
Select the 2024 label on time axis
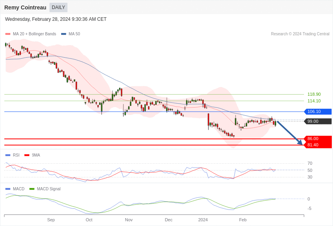click(x=203, y=220)
